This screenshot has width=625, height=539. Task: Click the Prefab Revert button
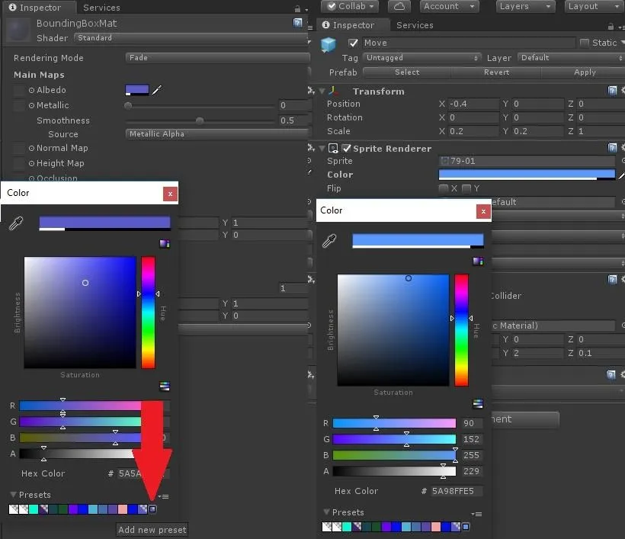click(496, 72)
